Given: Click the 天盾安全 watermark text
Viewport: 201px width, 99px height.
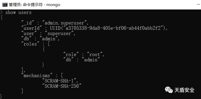Looking at the screenshot, I should 184,90.
